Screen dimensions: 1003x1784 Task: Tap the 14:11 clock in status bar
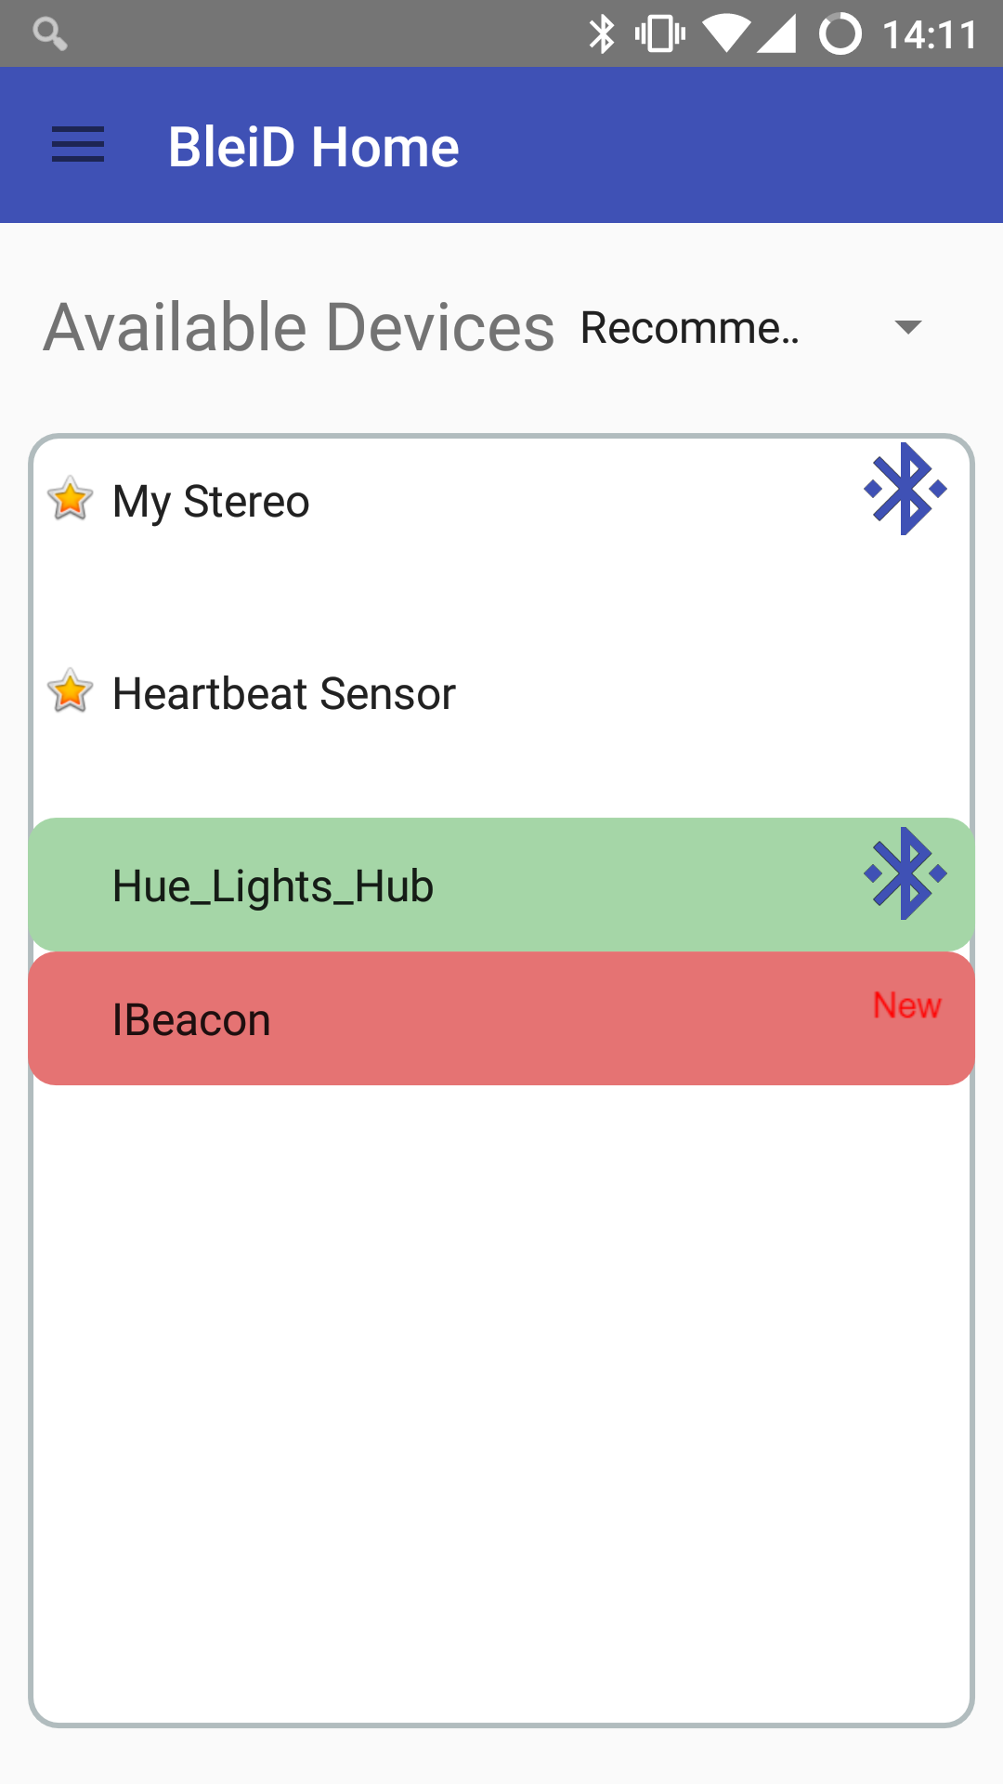(x=929, y=35)
